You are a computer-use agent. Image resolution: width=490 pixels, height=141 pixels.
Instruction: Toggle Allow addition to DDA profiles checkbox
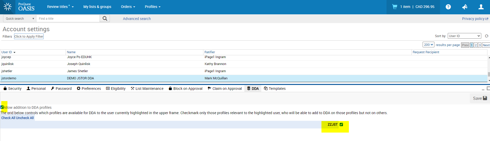[x=2, y=107]
